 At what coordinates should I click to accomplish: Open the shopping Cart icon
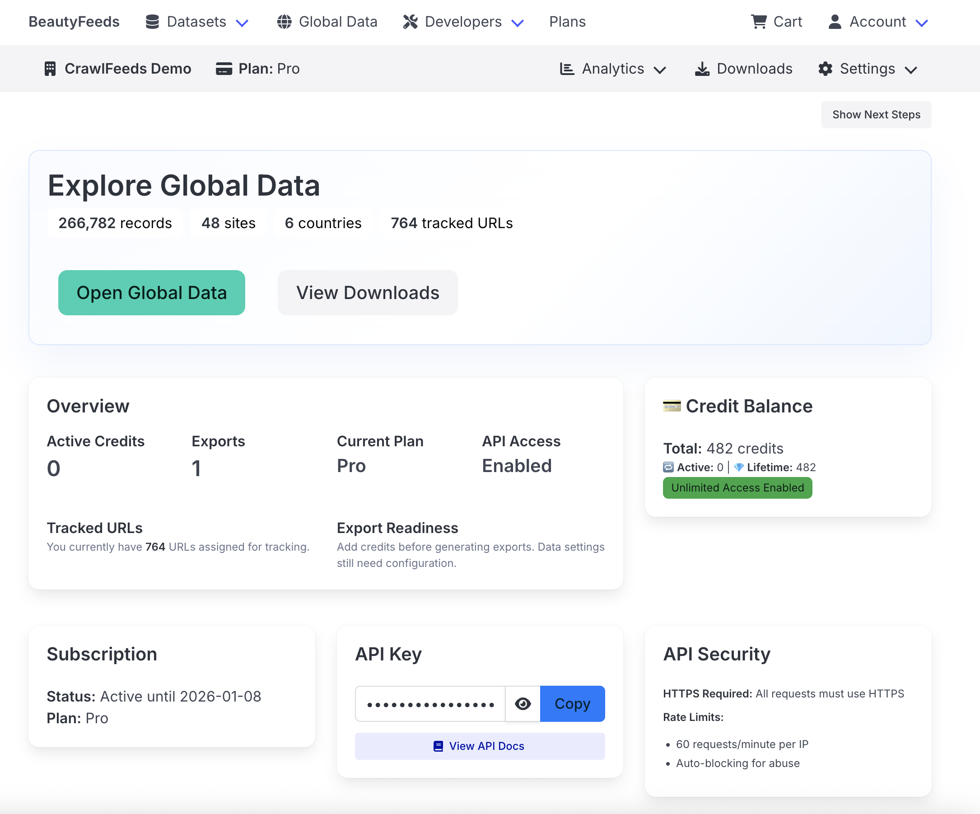tap(758, 22)
